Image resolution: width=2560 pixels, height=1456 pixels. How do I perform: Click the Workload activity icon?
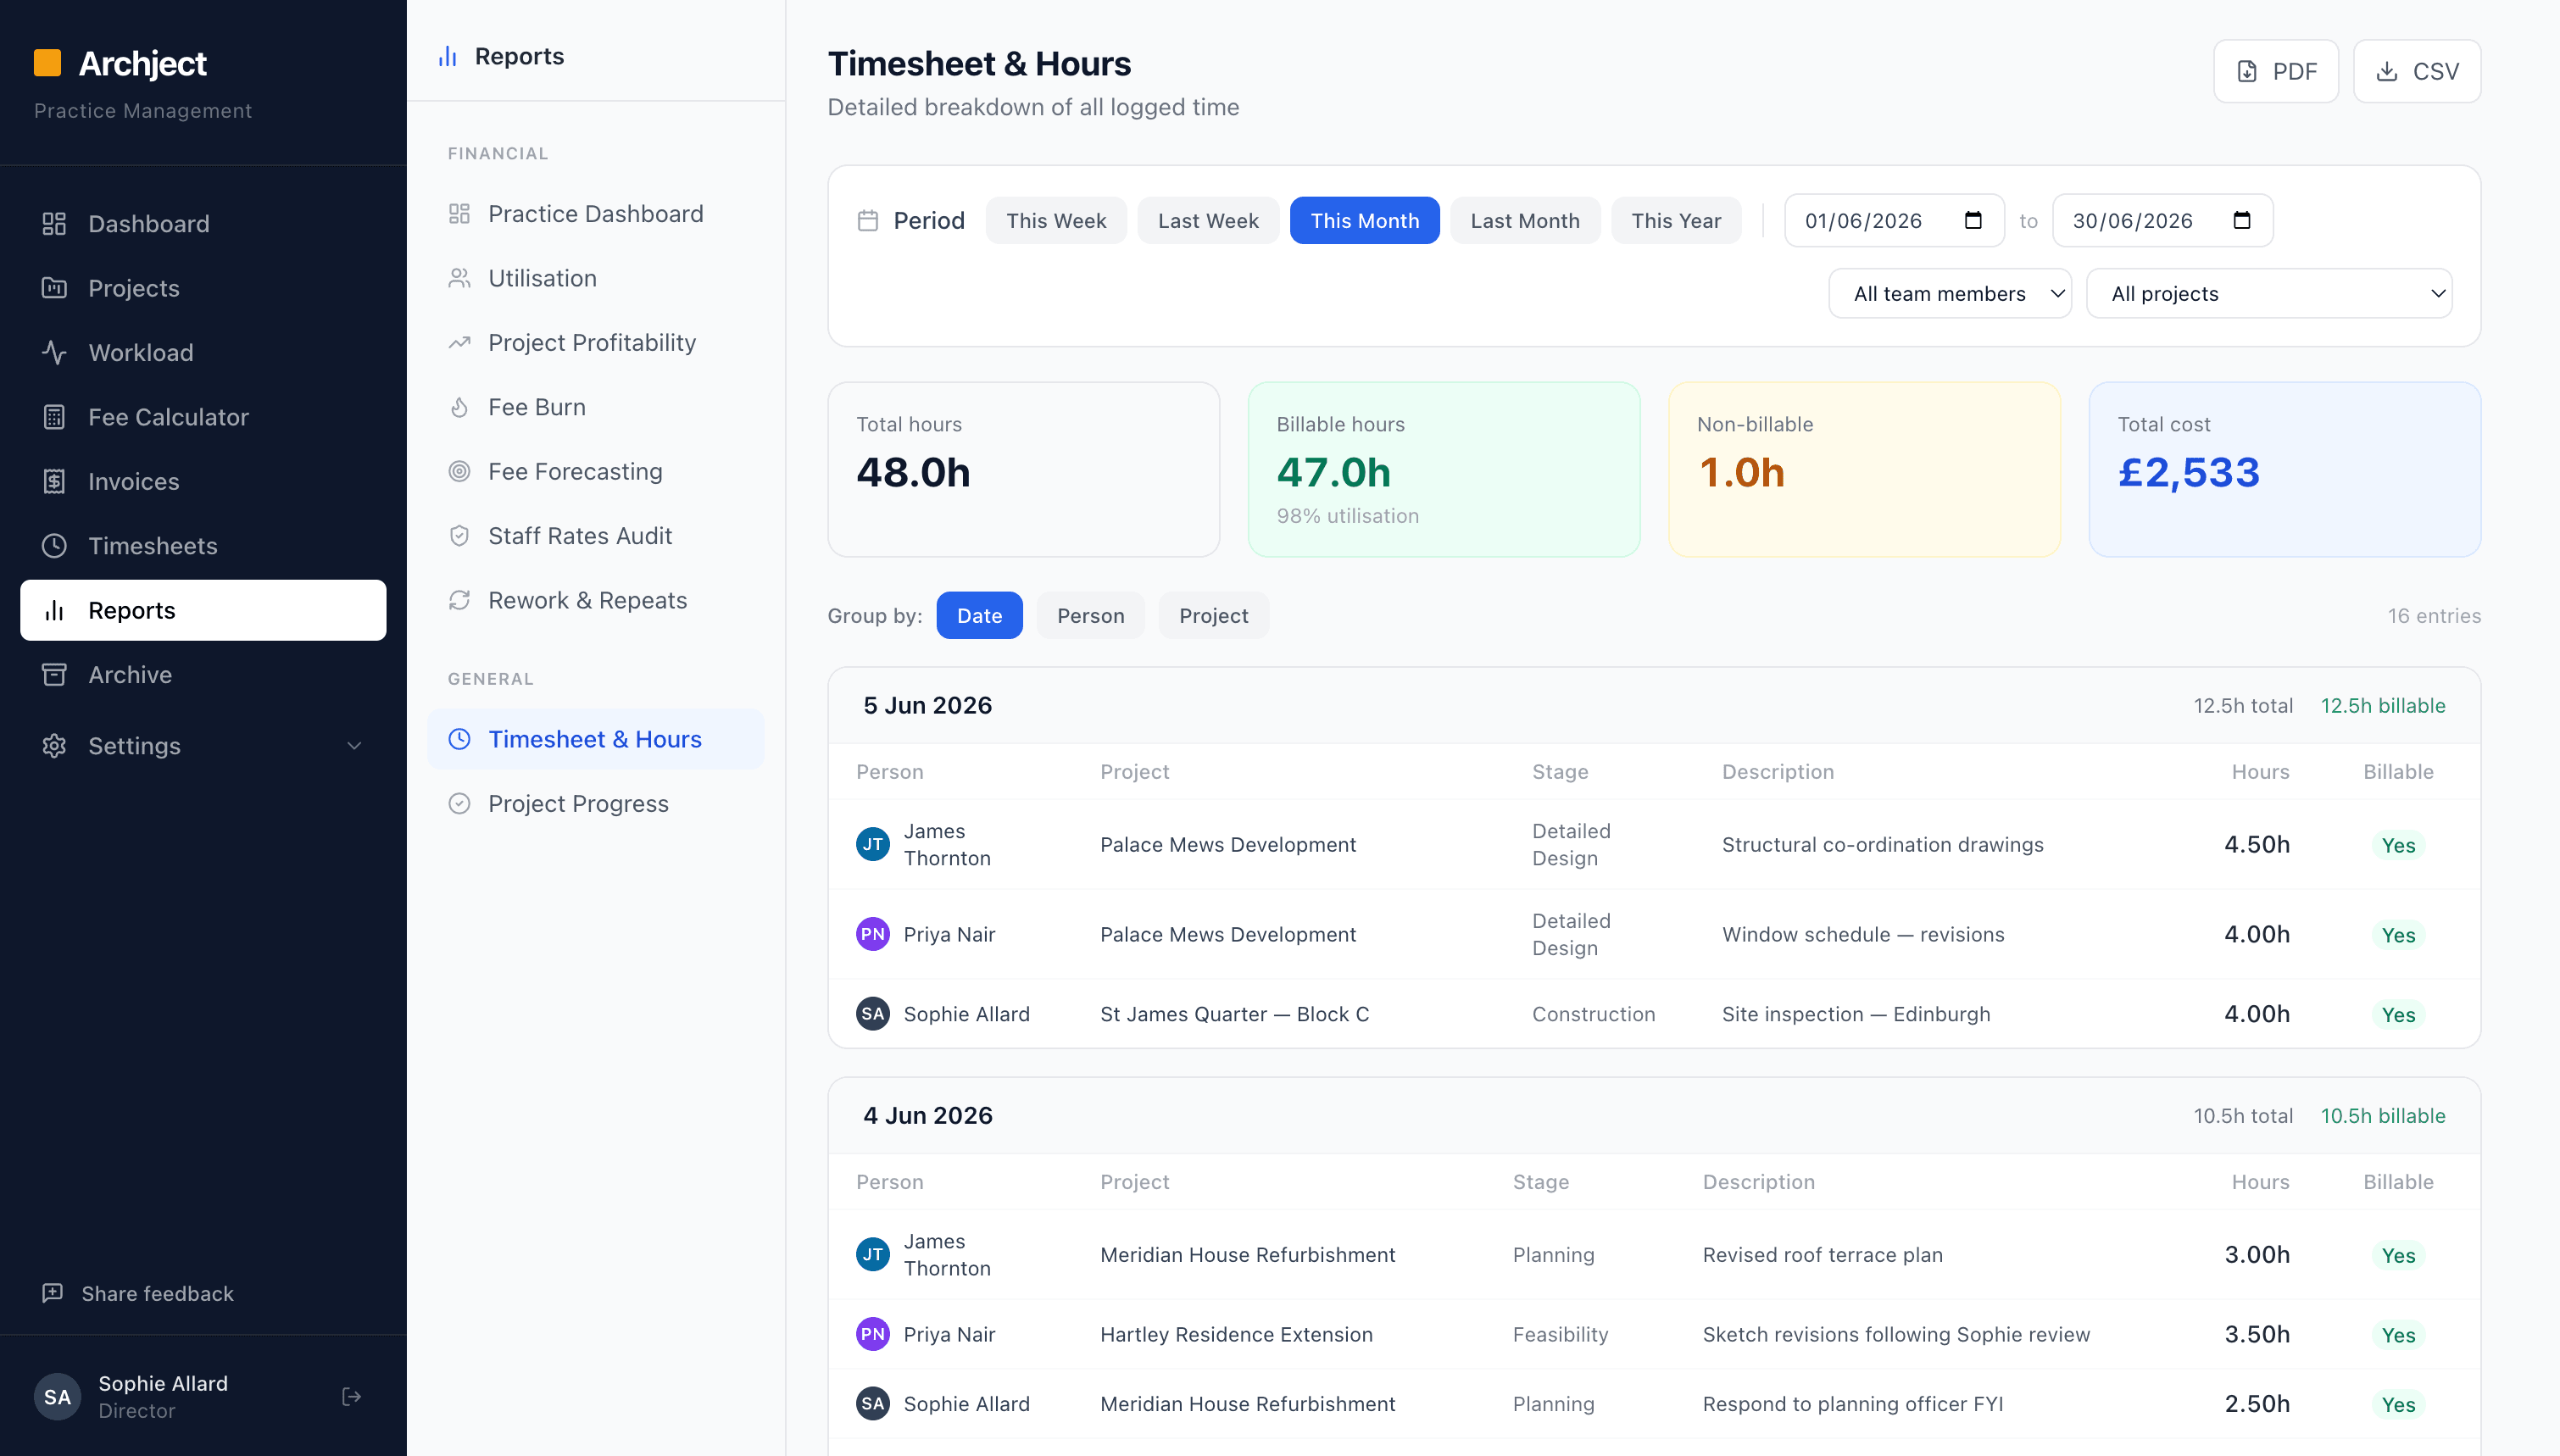click(54, 352)
